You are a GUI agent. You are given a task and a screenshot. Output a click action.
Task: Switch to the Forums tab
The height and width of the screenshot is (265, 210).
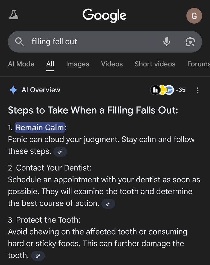[x=198, y=64]
